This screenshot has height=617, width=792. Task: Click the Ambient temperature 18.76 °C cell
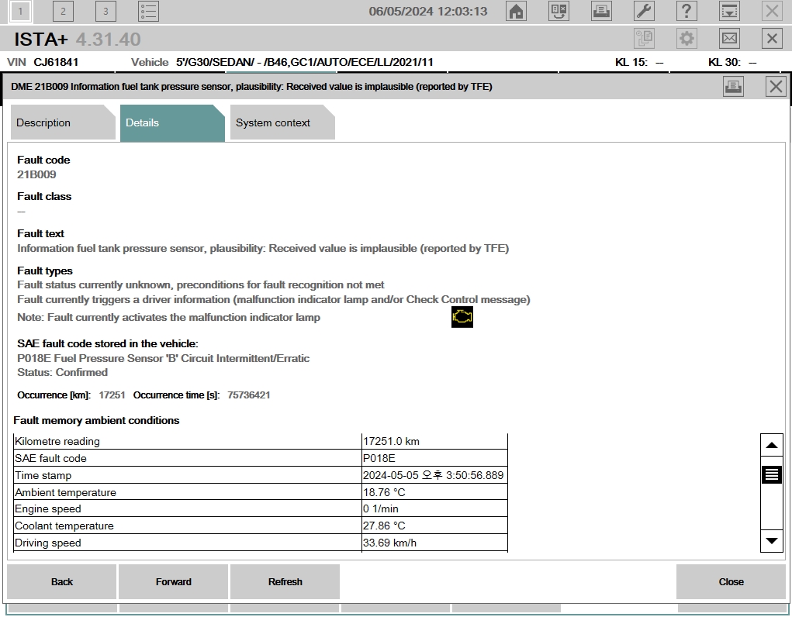(434, 491)
